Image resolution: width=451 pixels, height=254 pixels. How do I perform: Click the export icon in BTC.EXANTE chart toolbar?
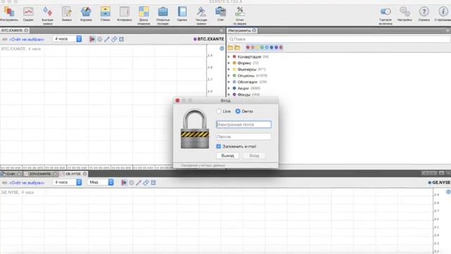(x=121, y=40)
